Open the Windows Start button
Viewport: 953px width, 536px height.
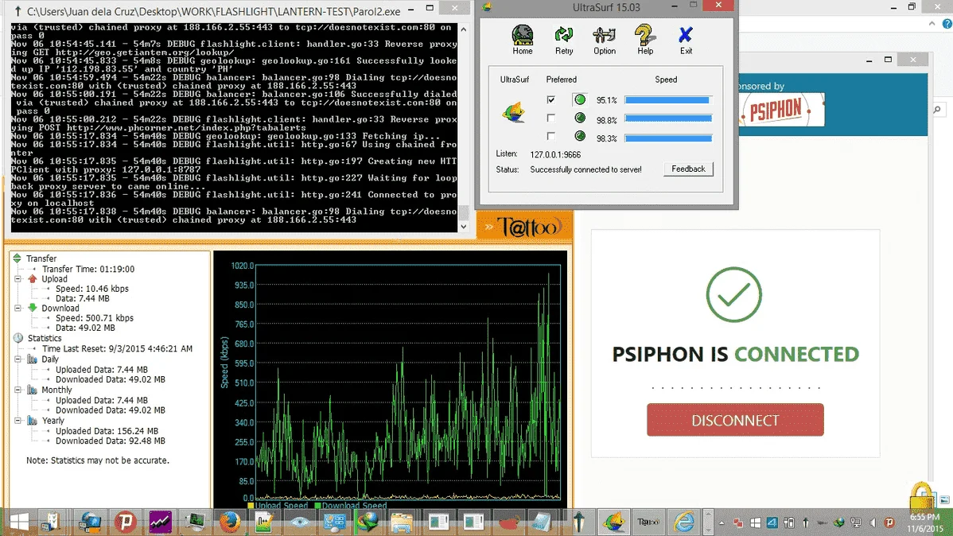point(19,522)
